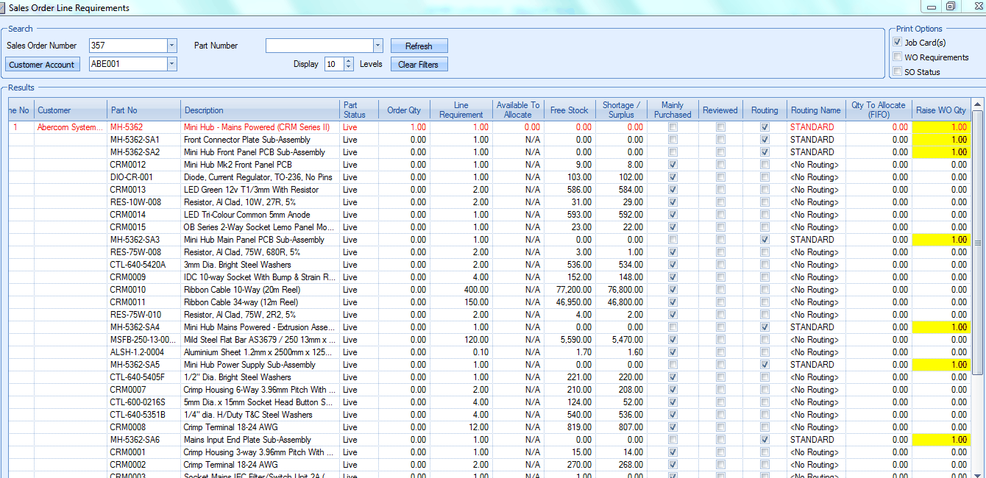Sort by the Free Stock column header
This screenshot has height=478, width=986.
click(x=569, y=110)
